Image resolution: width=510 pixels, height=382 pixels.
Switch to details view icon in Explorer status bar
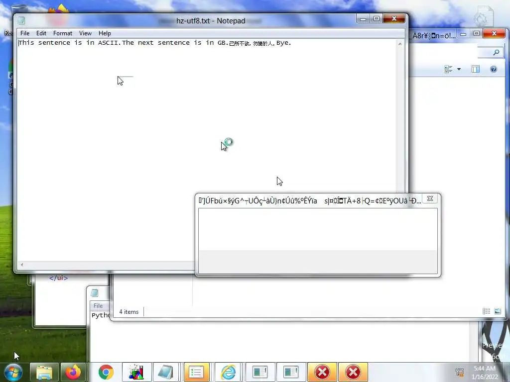(486, 311)
